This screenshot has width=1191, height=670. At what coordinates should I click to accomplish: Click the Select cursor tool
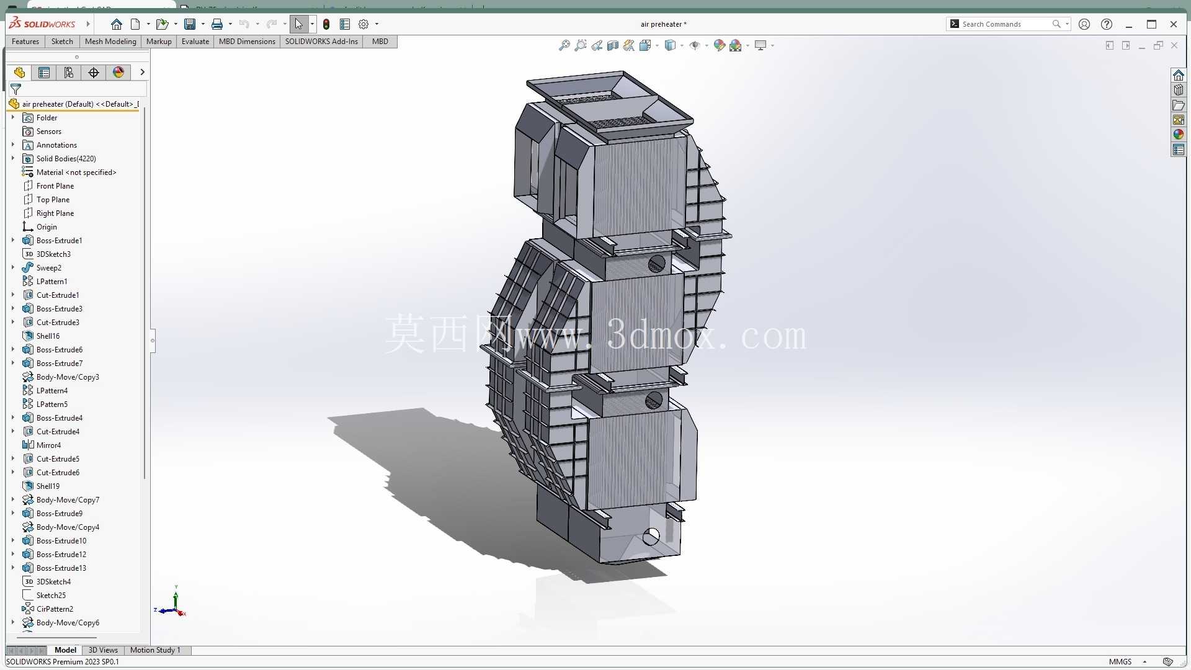[298, 24]
